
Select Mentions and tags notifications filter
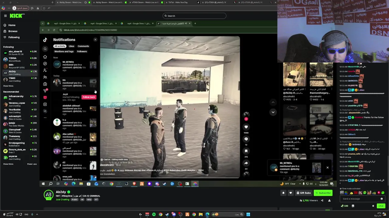[x=64, y=51]
